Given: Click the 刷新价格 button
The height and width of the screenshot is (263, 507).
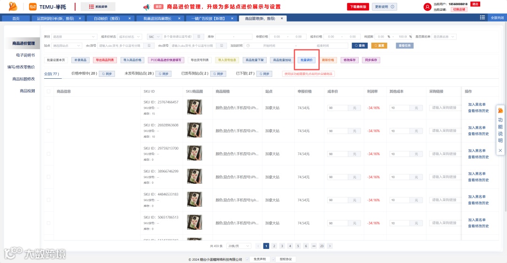Looking at the screenshot, I should [328, 60].
